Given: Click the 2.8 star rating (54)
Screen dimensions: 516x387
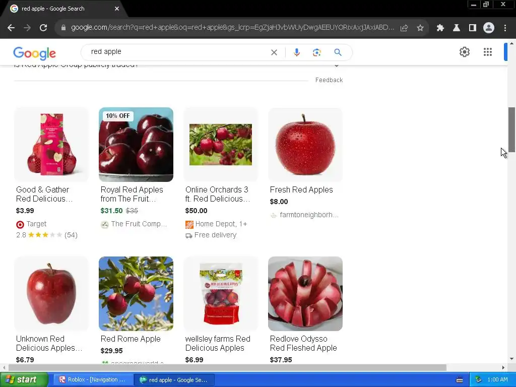Looking at the screenshot, I should 47,235.
